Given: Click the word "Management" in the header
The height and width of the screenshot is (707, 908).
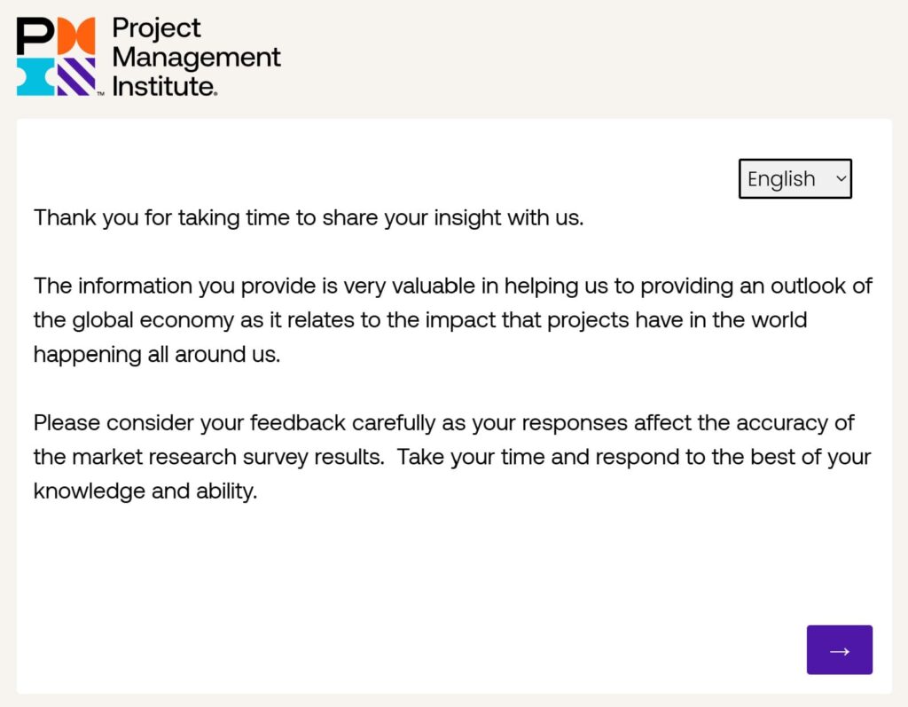Looking at the screenshot, I should pos(196,58).
